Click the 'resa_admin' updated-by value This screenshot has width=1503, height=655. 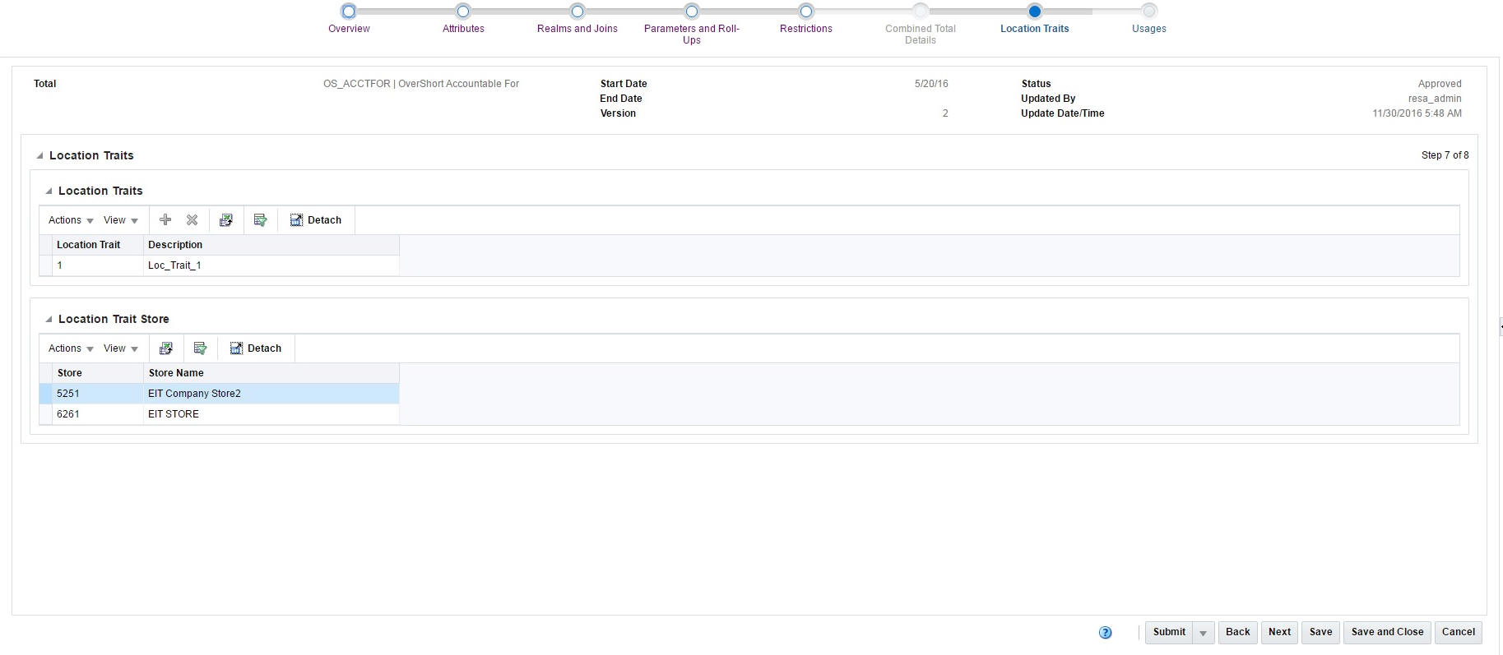1435,99
